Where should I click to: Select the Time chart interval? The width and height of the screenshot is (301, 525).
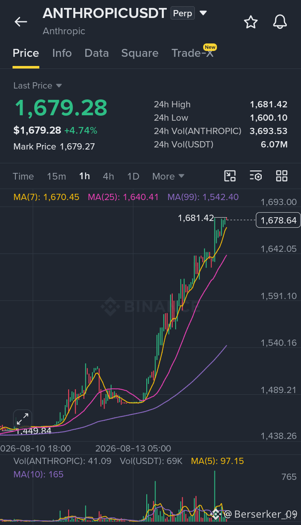23,176
